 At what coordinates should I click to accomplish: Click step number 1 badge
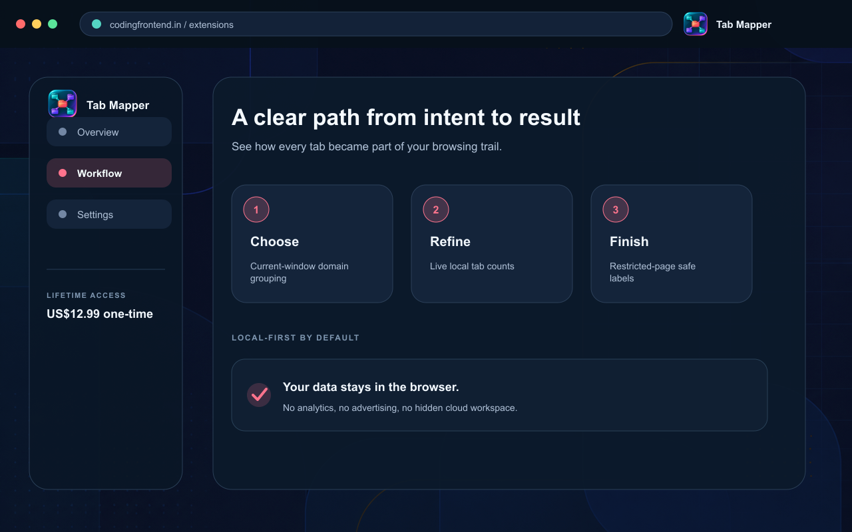pos(256,209)
